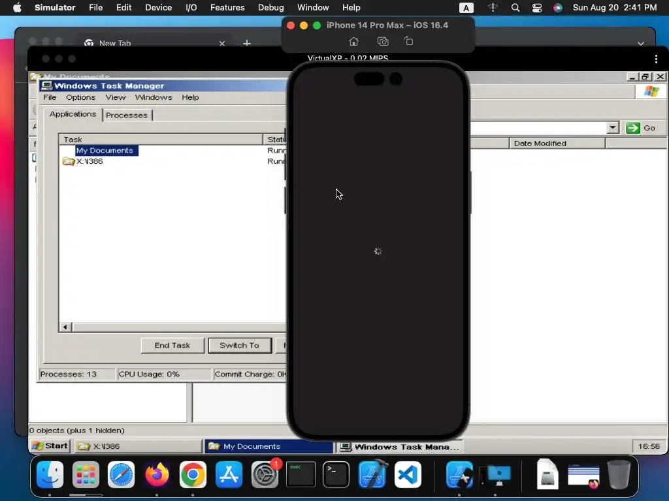The width and height of the screenshot is (669, 501).
Task: Click the Switch To button
Action: point(240,346)
